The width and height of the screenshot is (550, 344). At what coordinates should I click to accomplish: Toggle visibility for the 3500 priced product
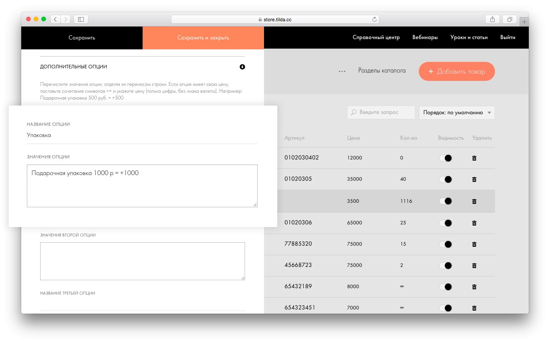(x=446, y=201)
